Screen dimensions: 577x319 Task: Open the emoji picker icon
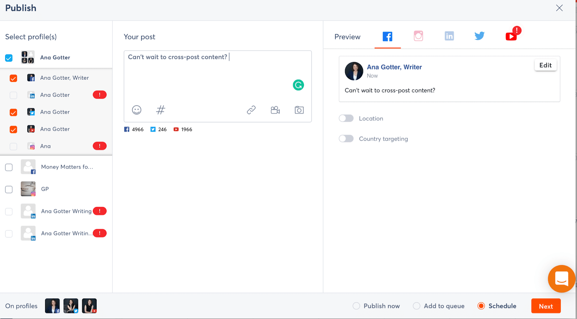[137, 110]
